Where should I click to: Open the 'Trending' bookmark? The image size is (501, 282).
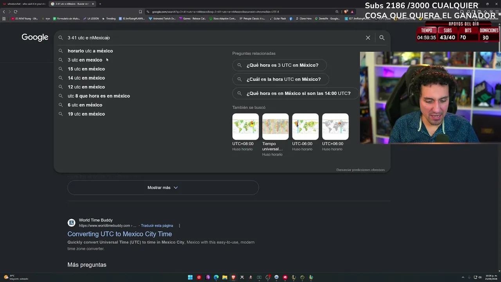109,18
